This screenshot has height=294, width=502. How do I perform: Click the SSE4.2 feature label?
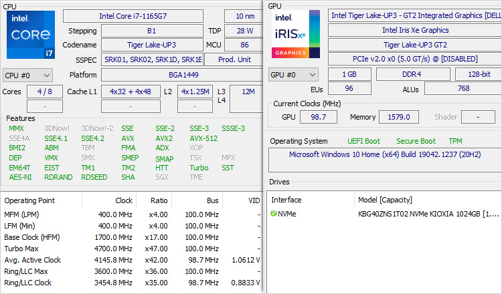pos(93,138)
